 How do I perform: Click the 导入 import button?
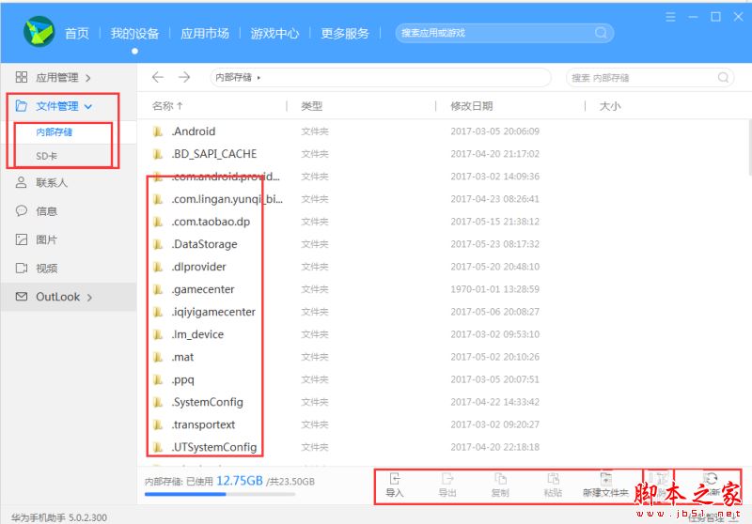coord(394,485)
